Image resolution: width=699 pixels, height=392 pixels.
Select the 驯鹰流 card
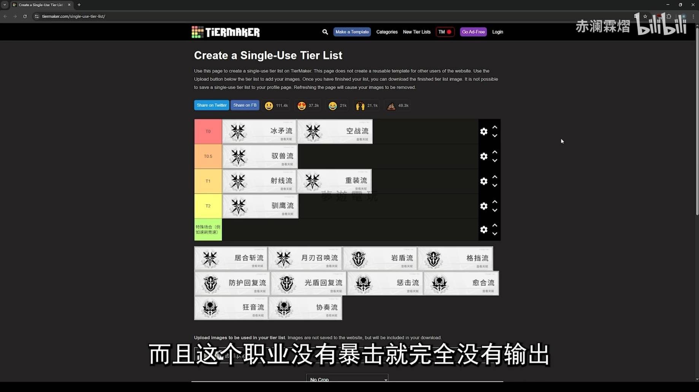coord(261,206)
